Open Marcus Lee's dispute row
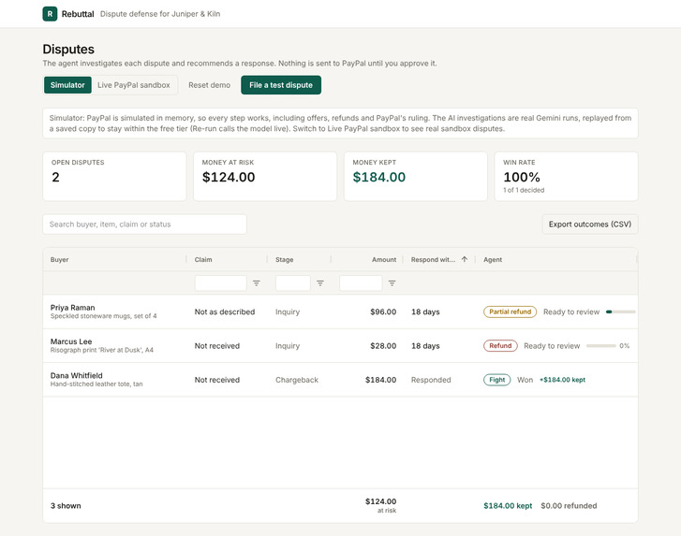This screenshot has height=536, width=681. click(x=341, y=345)
